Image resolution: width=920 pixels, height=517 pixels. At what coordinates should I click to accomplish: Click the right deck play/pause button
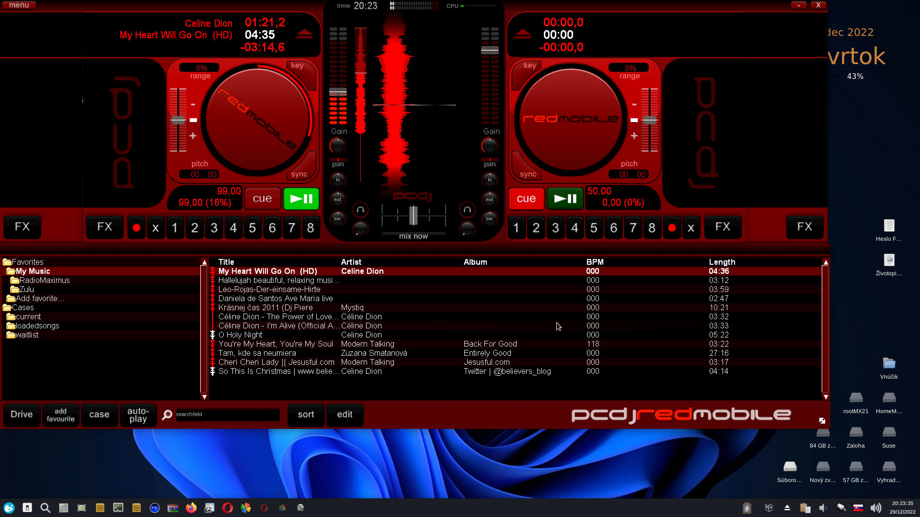click(x=565, y=199)
